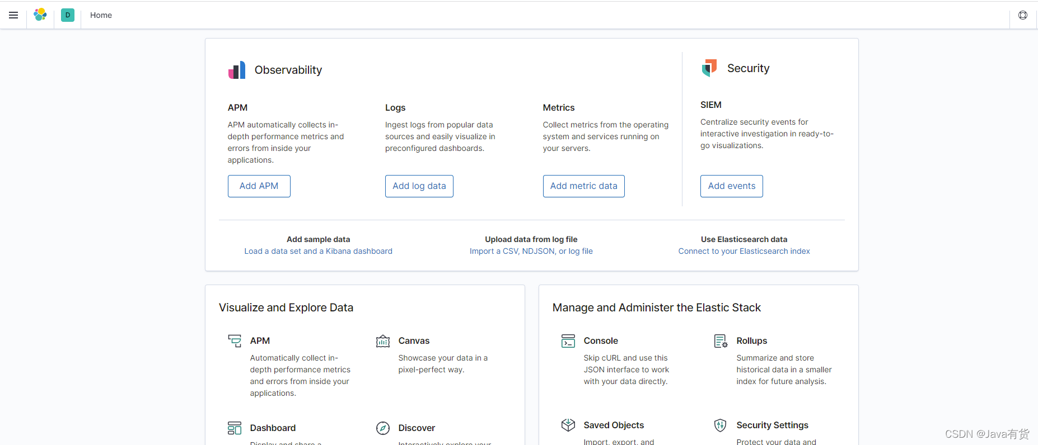Screen dimensions: 1038x445
Task: Open the APM title in Visualize section
Action: point(260,340)
